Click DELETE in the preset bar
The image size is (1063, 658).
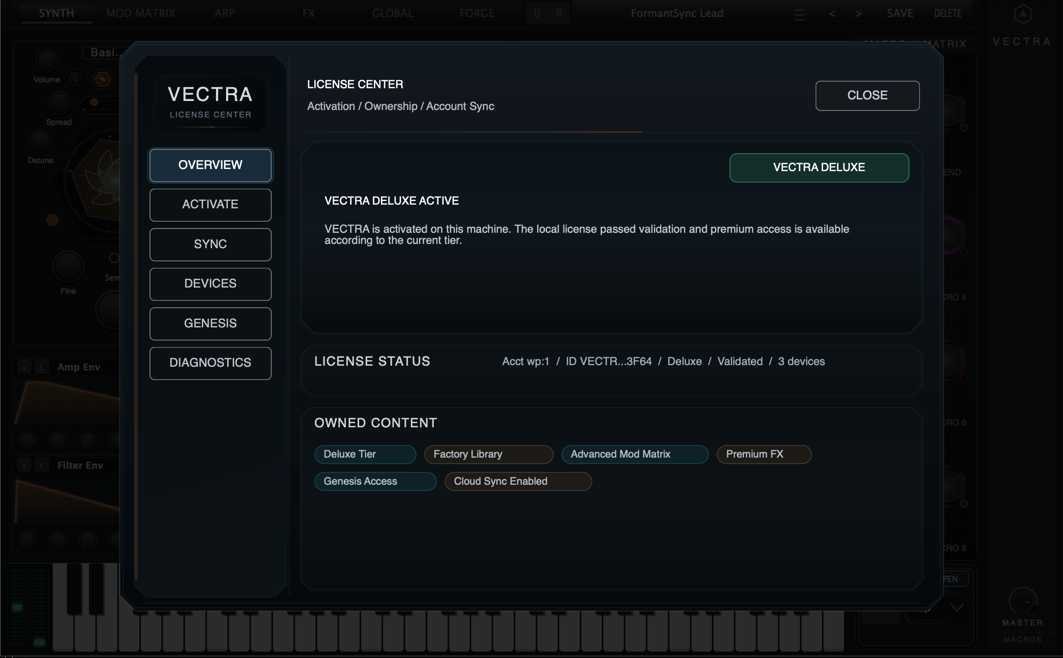(x=948, y=13)
